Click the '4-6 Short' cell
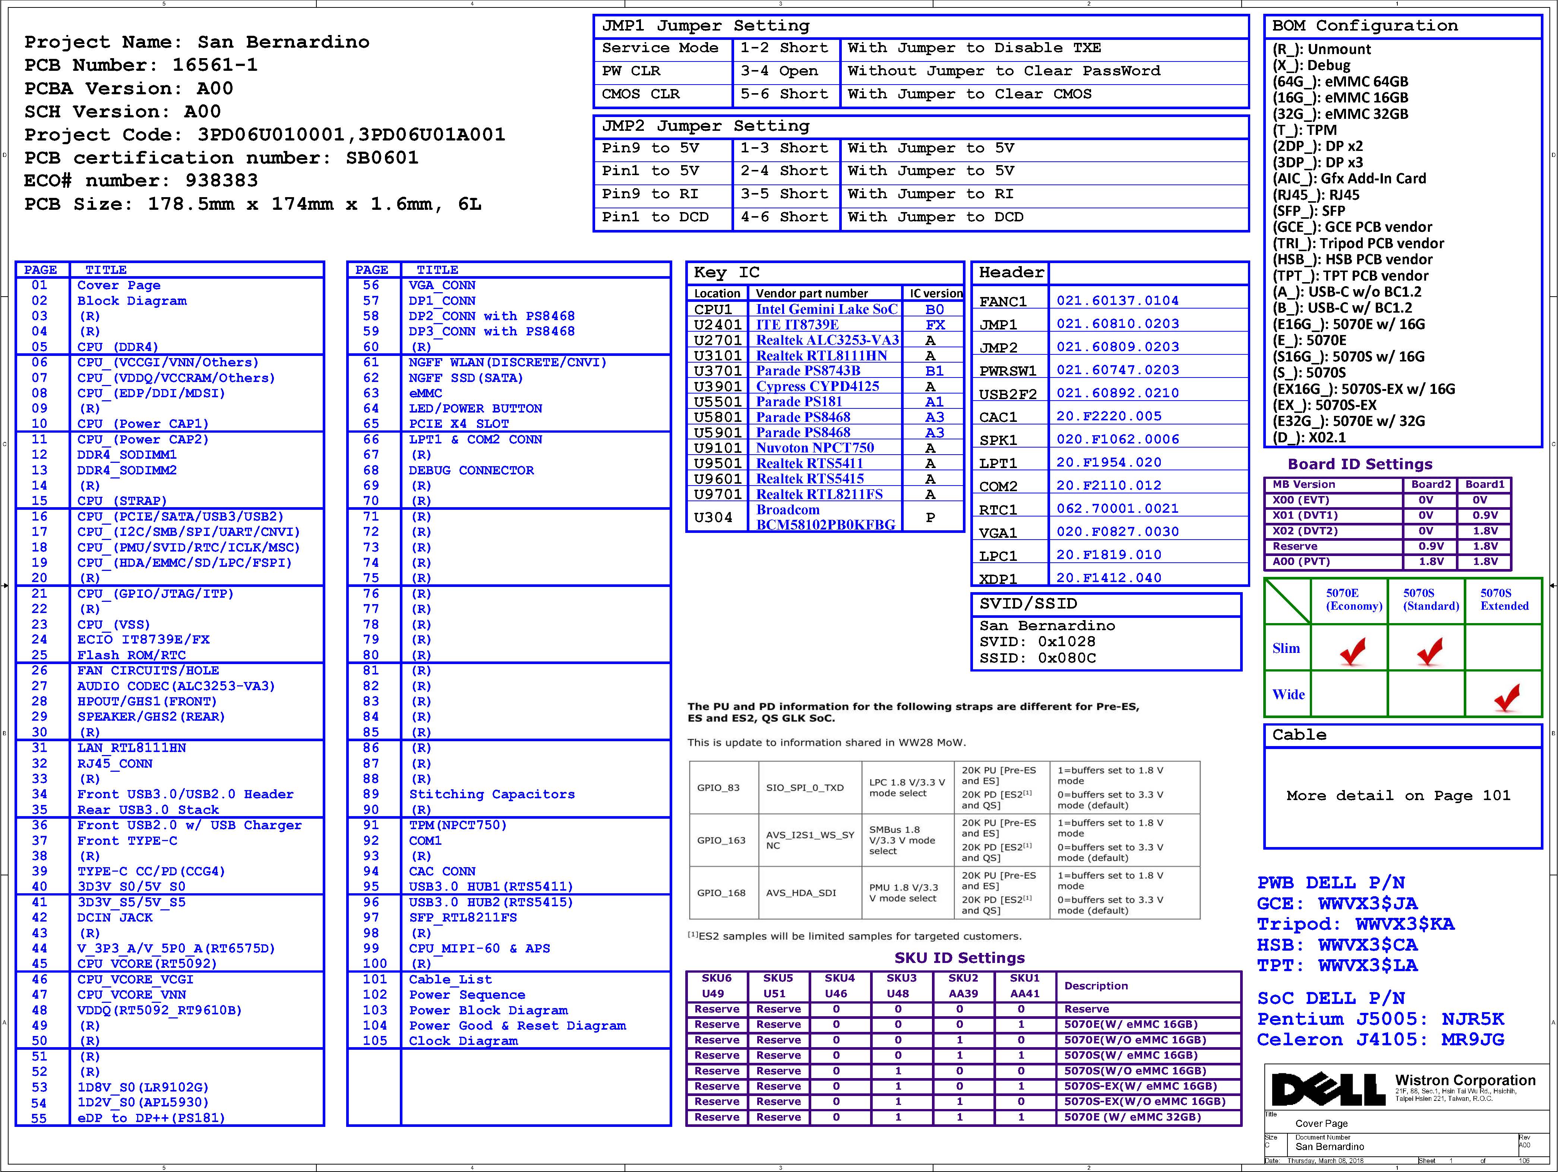The width and height of the screenshot is (1558, 1172). point(785,218)
